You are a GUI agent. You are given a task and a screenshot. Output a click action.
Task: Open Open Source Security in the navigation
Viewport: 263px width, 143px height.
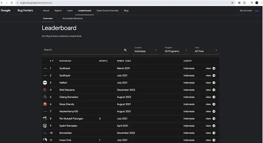[108, 10]
